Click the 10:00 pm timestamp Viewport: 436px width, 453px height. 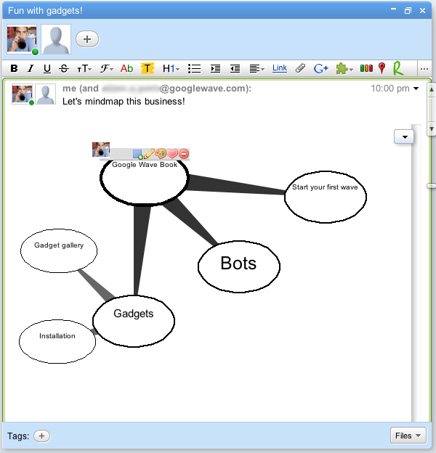pyautogui.click(x=390, y=89)
